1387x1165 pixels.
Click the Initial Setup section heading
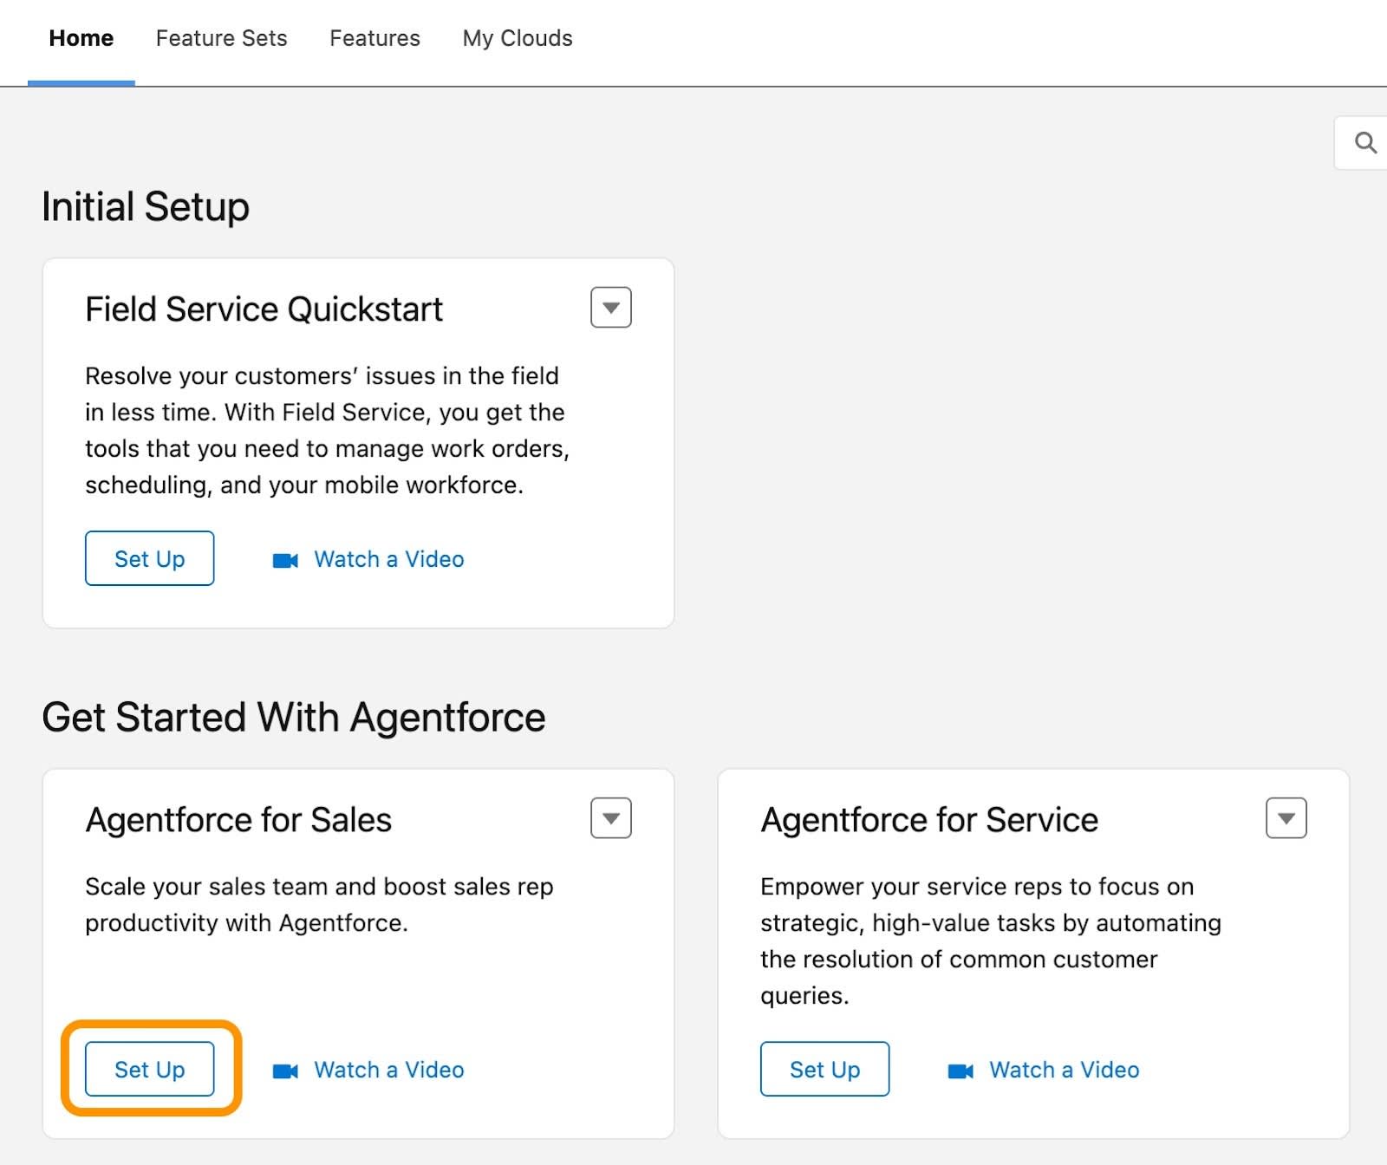click(x=146, y=207)
